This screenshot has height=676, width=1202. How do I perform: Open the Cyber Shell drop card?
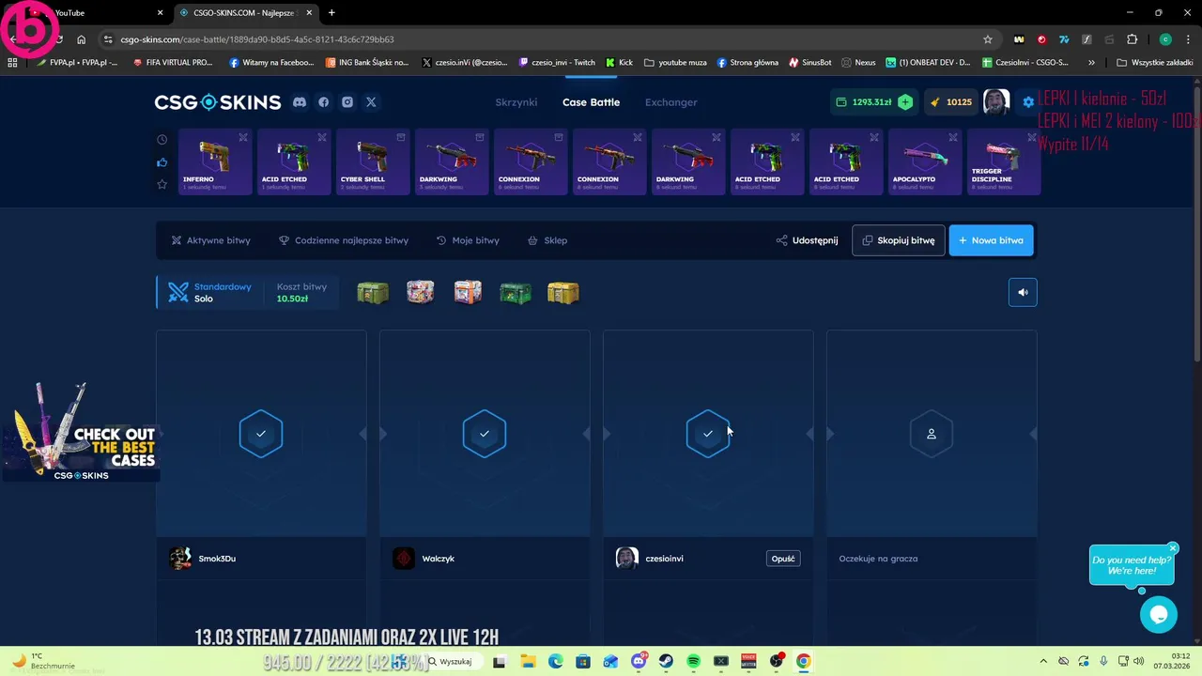pyautogui.click(x=371, y=162)
